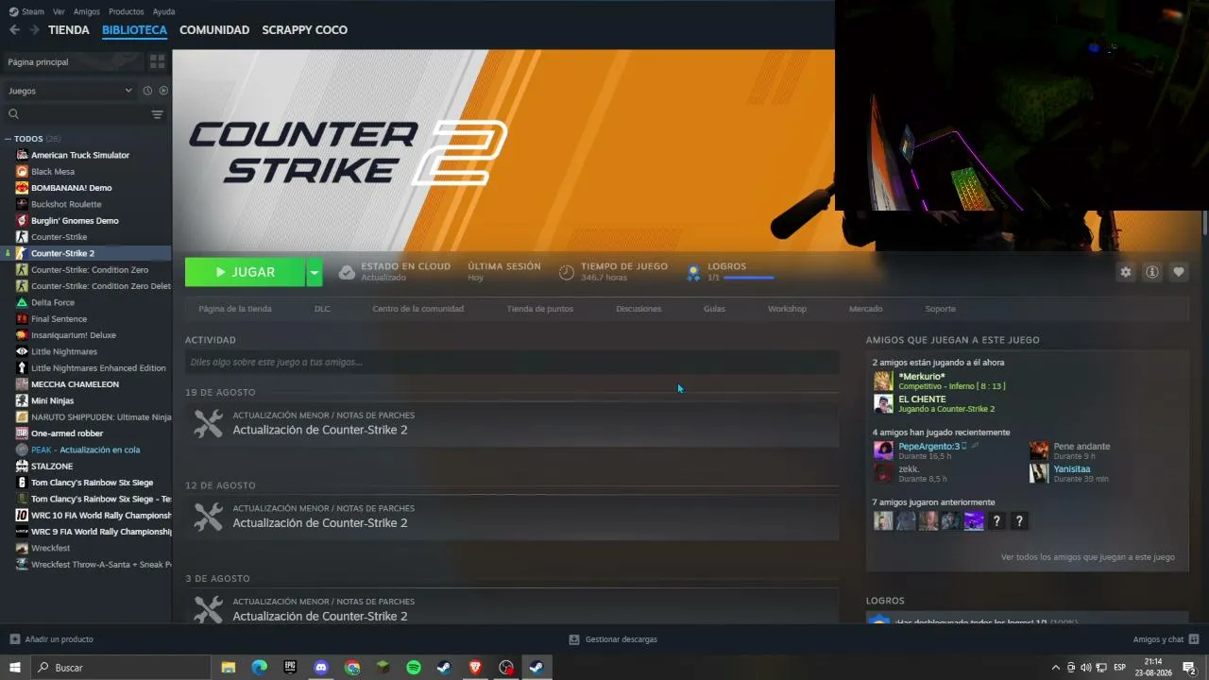Open the Productos menu
The image size is (1209, 680).
(x=126, y=11)
